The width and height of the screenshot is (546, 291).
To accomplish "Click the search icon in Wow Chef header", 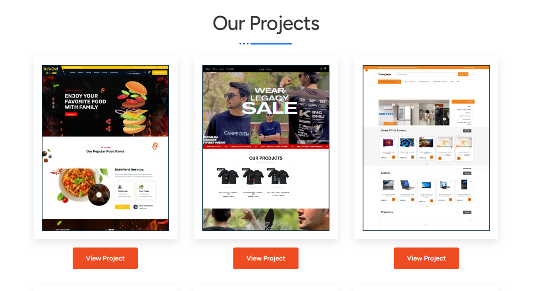I will (145, 72).
